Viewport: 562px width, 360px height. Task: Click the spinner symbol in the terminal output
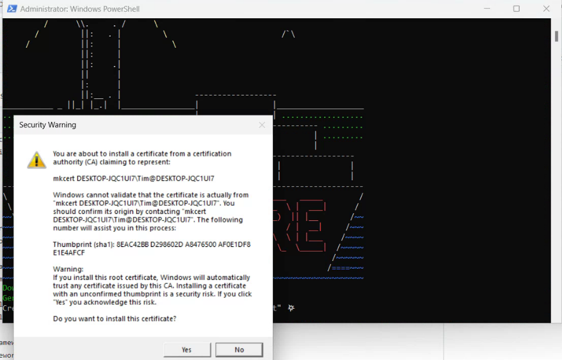(x=291, y=308)
